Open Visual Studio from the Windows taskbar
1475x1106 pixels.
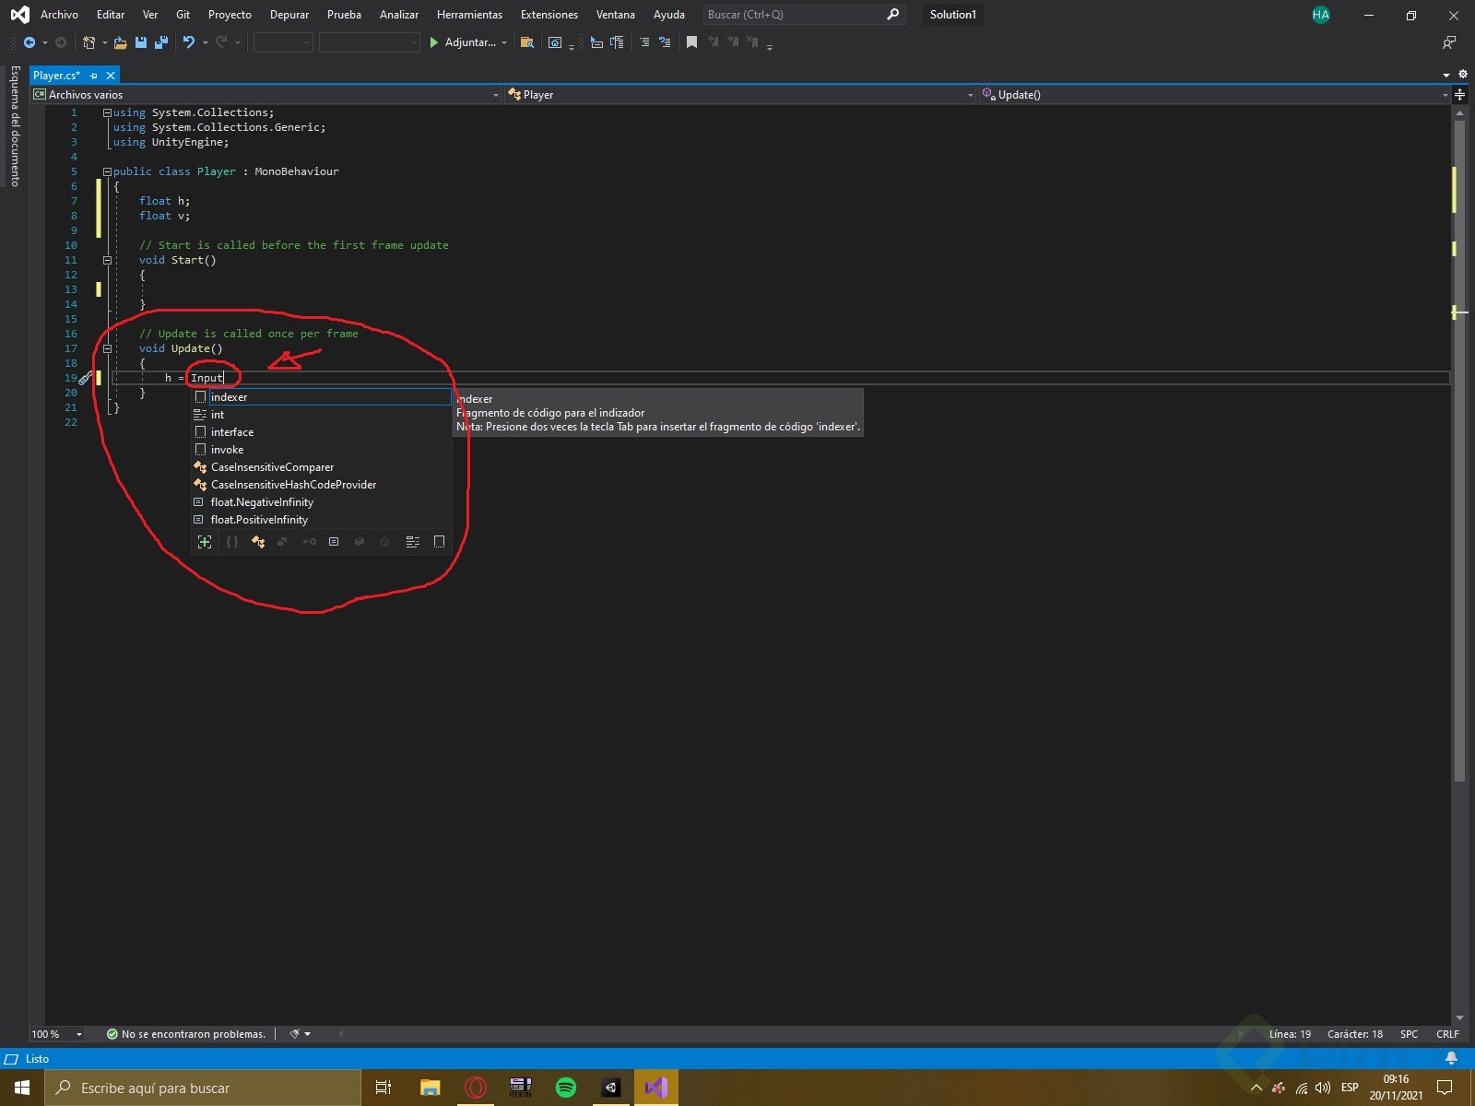coord(655,1088)
